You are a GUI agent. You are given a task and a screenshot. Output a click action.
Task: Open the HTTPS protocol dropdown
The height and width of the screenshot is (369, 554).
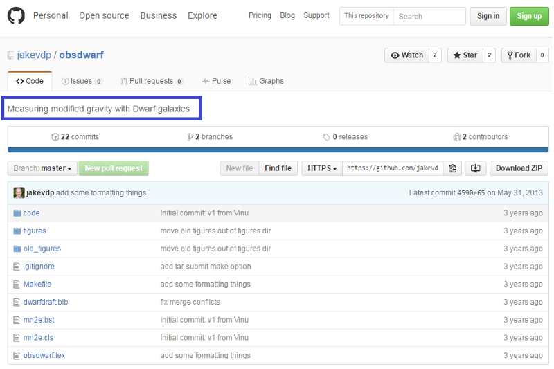(322, 168)
